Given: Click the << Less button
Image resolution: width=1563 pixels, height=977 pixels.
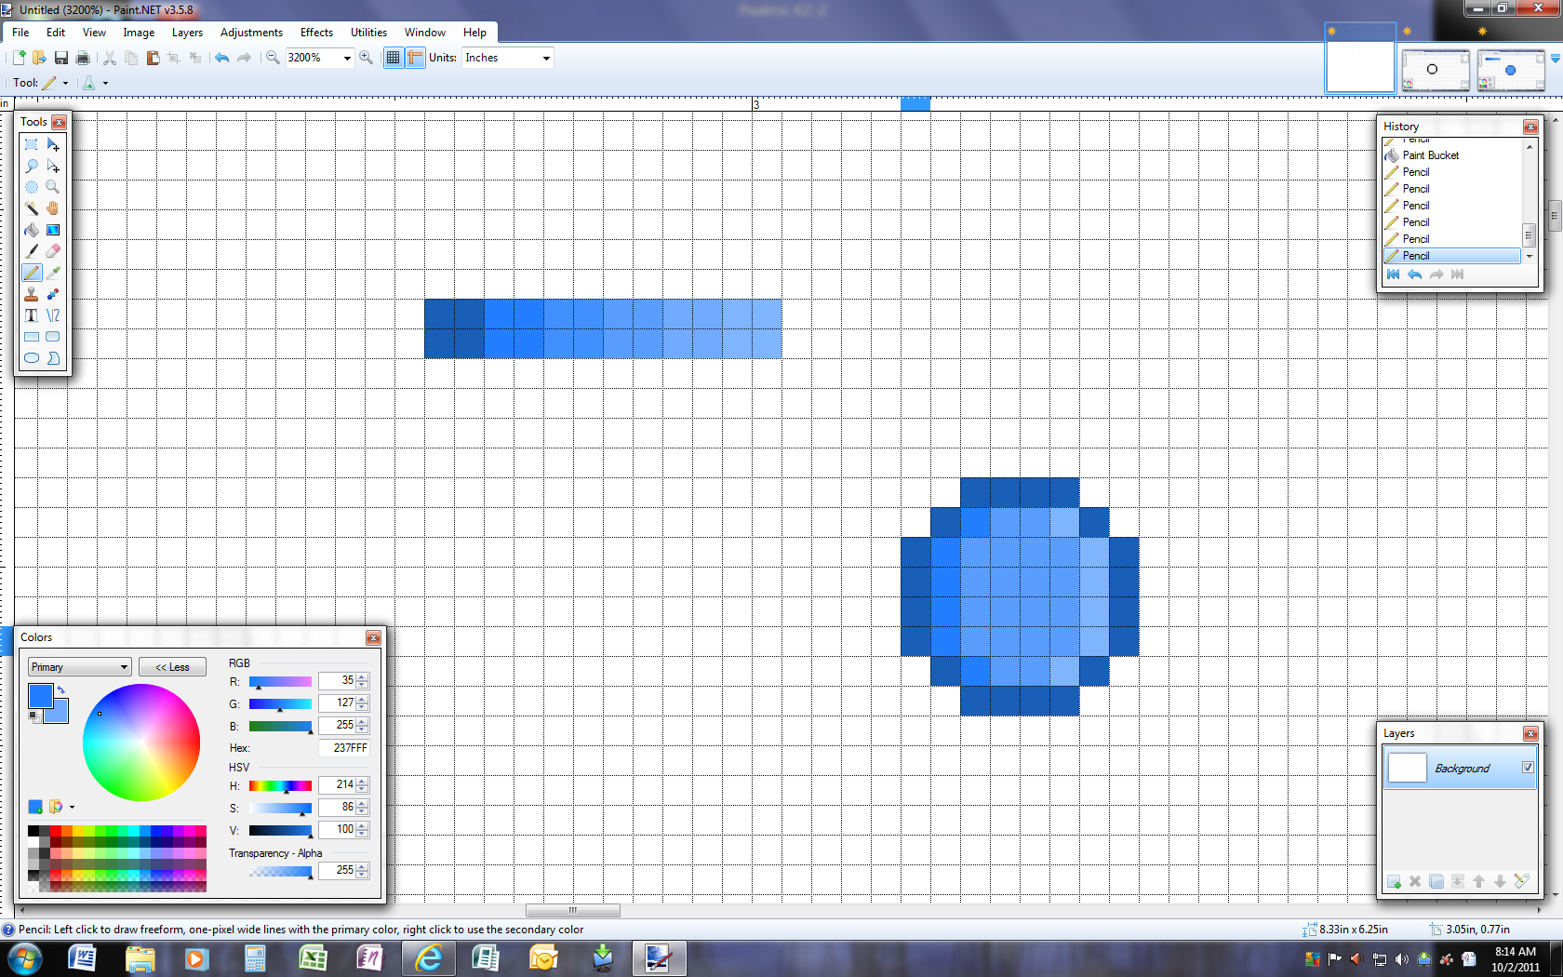Looking at the screenshot, I should tap(172, 667).
